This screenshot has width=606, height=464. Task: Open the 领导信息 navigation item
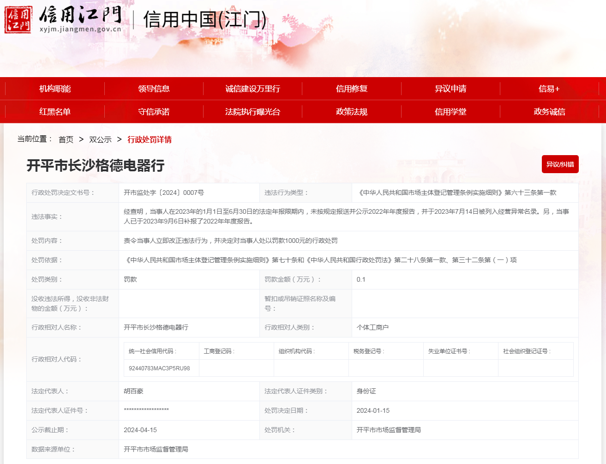tap(154, 89)
